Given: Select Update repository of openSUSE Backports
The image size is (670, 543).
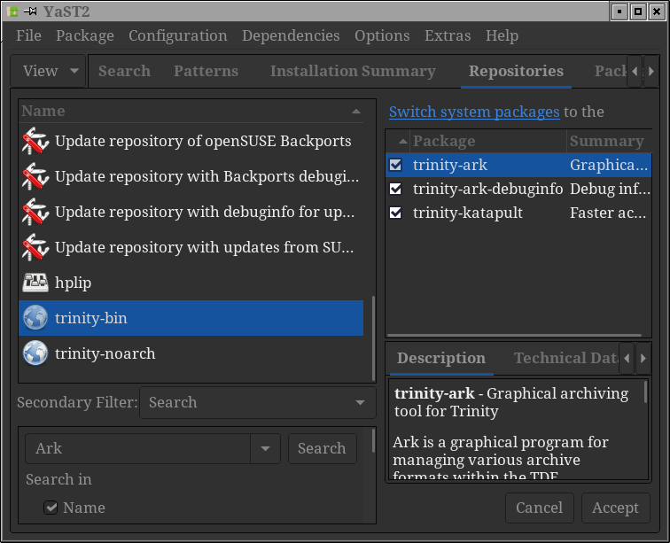Looking at the screenshot, I should 191,141.
